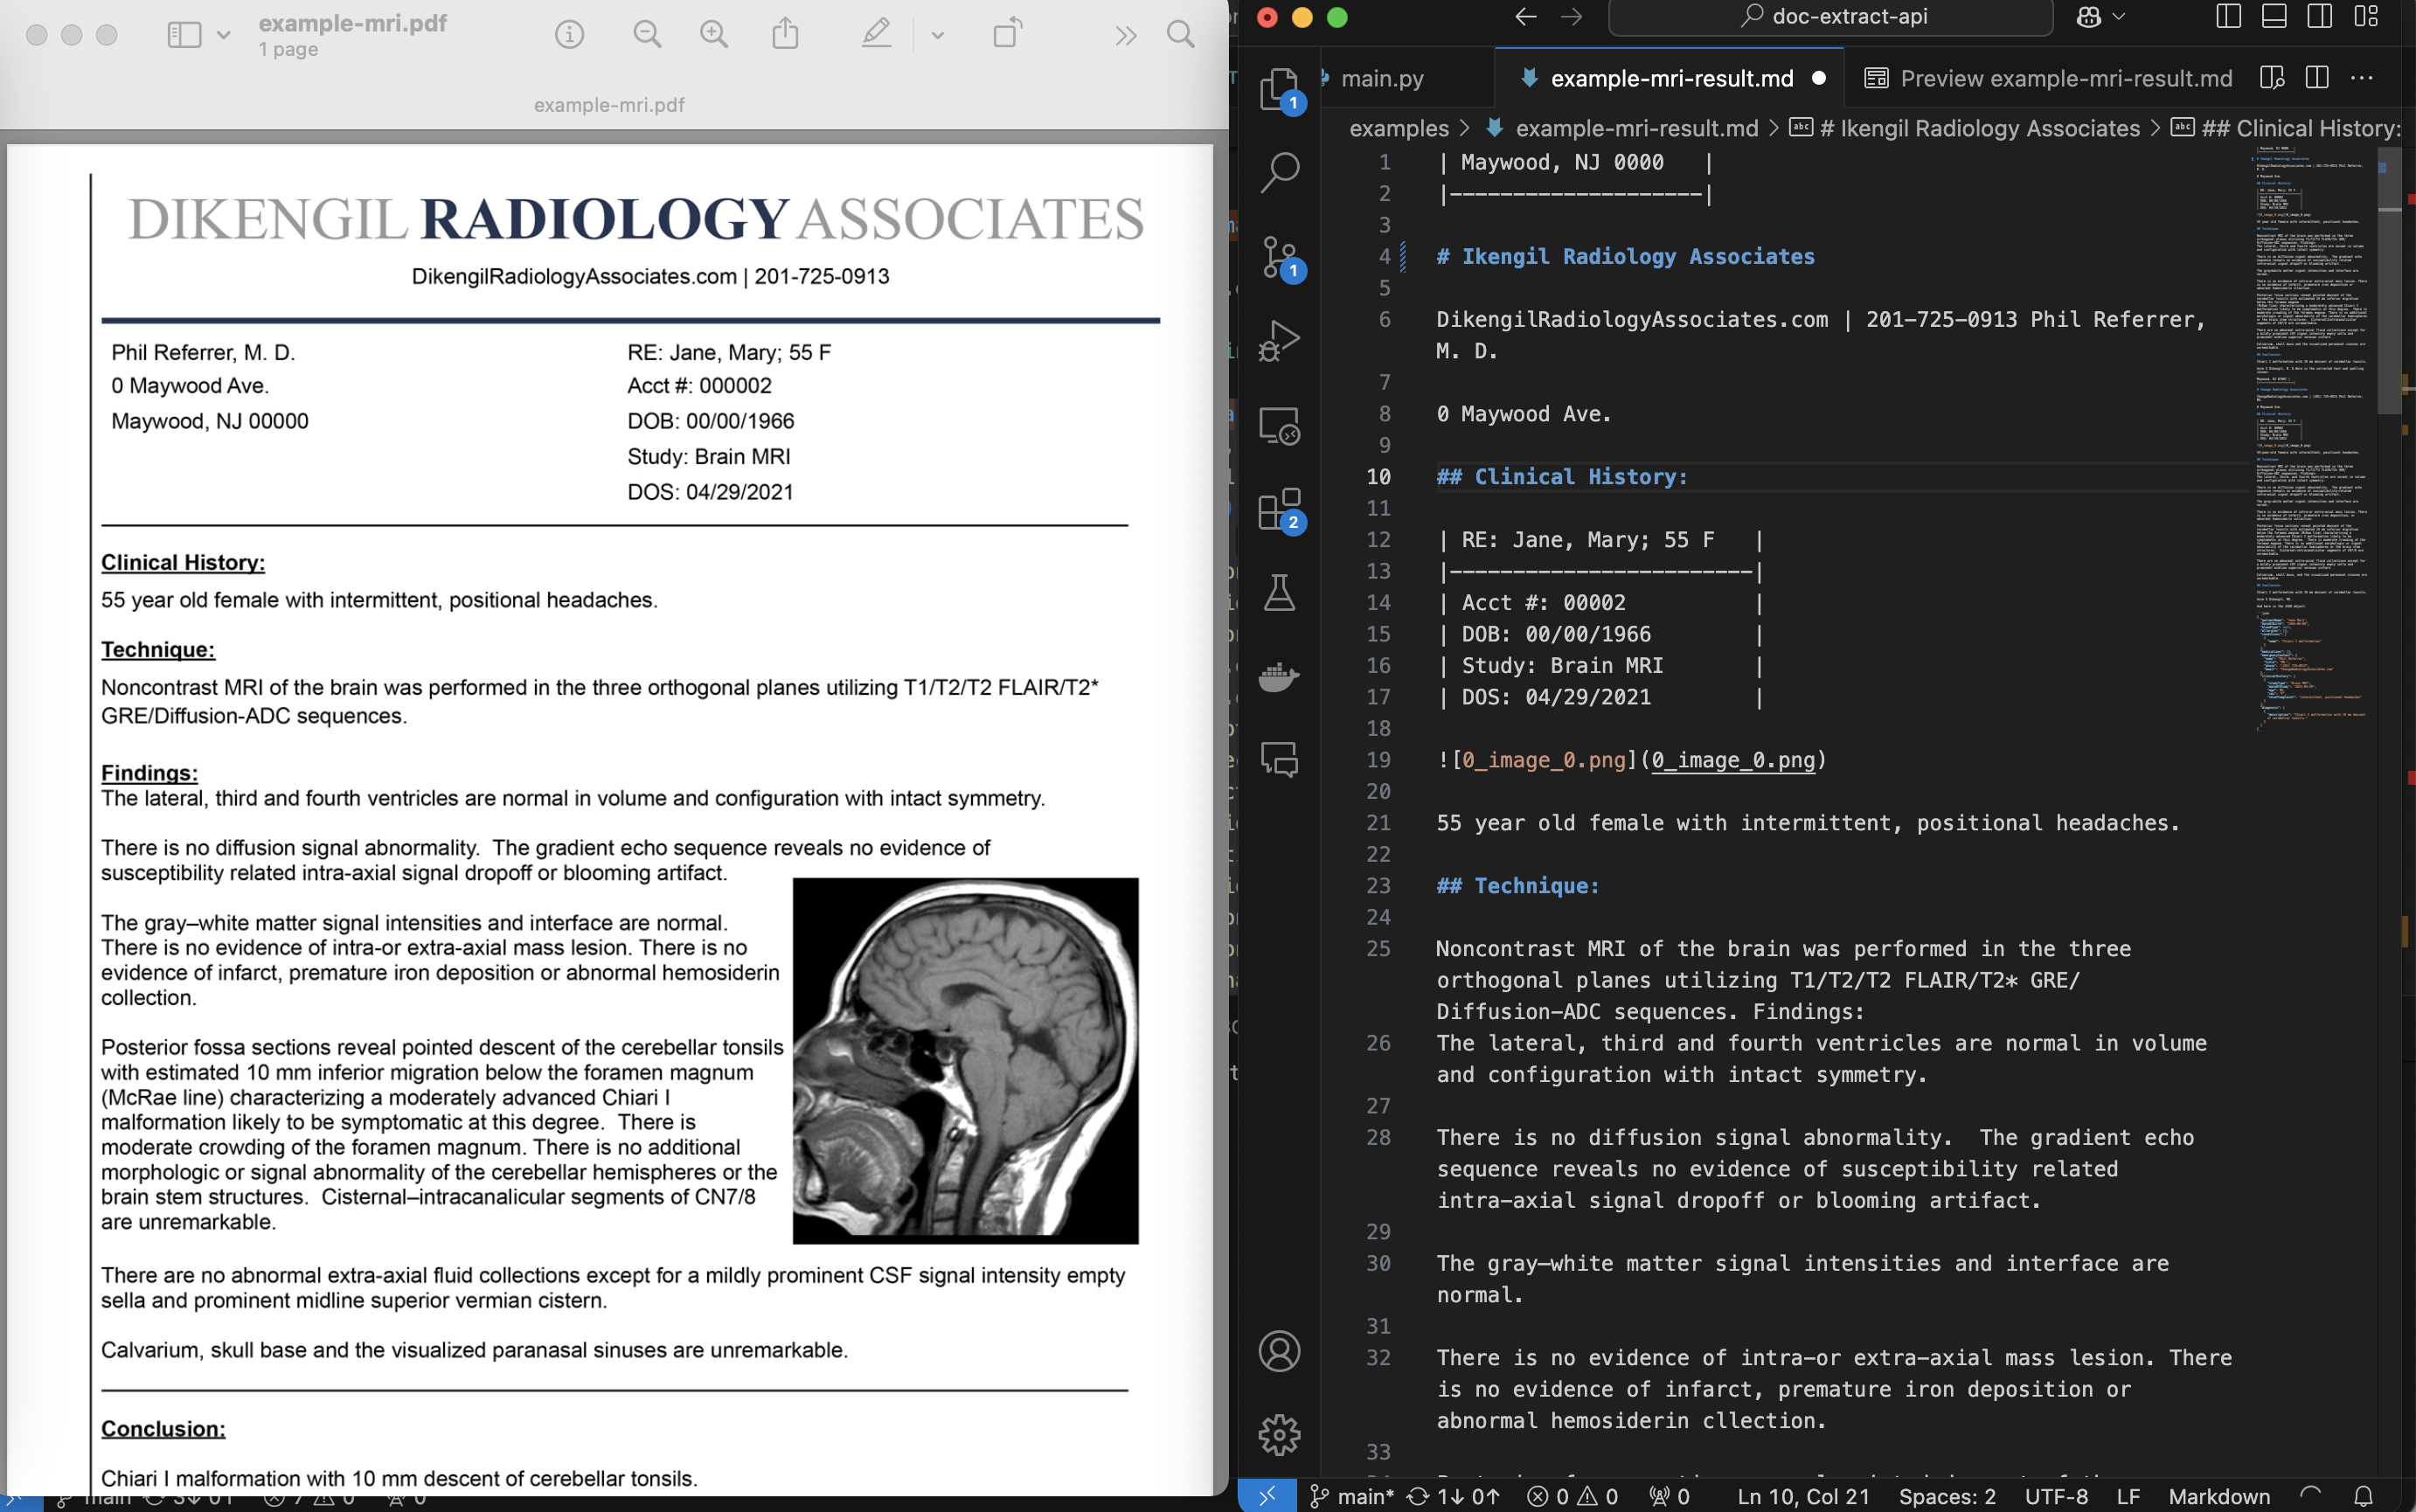The image size is (2416, 1512).
Task: Select the Markup tool in Preview
Action: 875,33
